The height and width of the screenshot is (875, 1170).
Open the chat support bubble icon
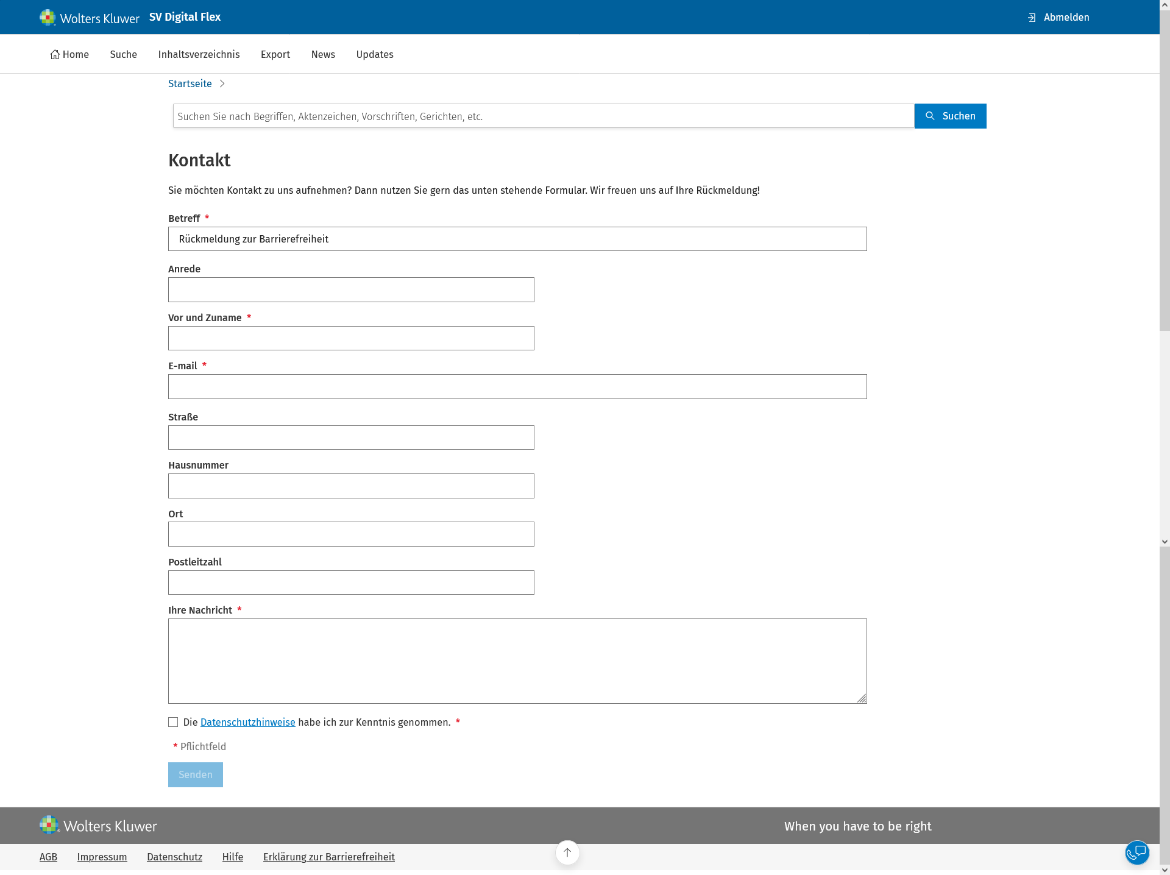tap(1137, 852)
